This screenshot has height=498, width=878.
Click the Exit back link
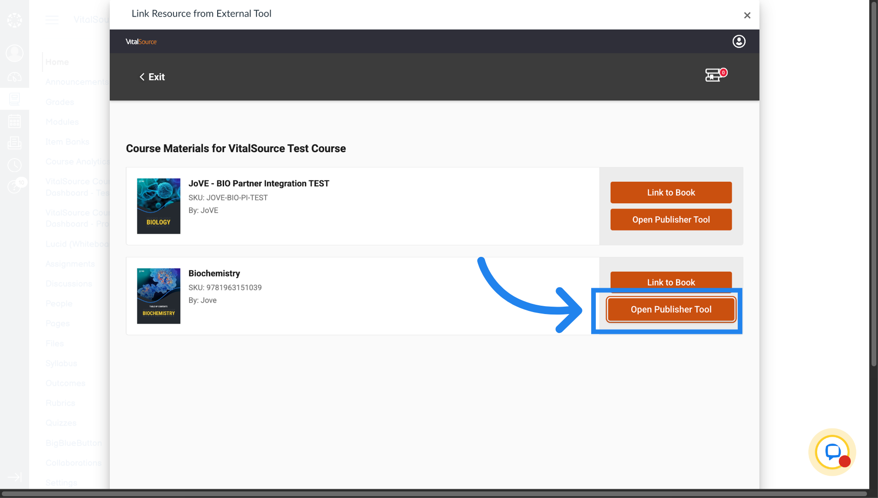(x=152, y=77)
